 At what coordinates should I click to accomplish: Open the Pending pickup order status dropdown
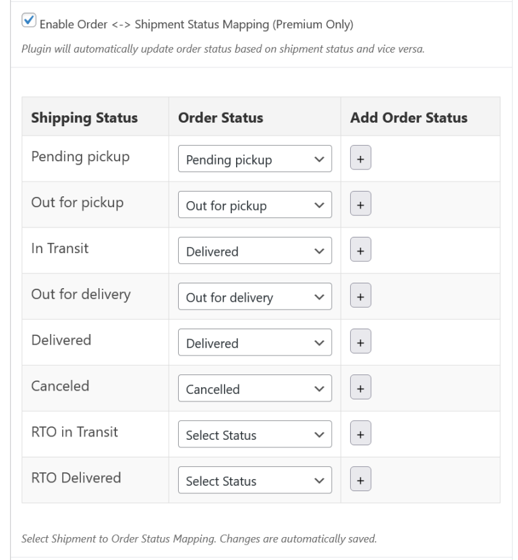pos(254,159)
